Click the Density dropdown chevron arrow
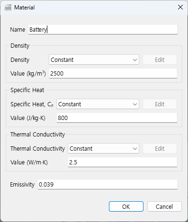188x222 pixels. tap(135, 60)
